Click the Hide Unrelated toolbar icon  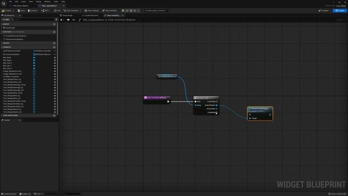click(x=71, y=11)
